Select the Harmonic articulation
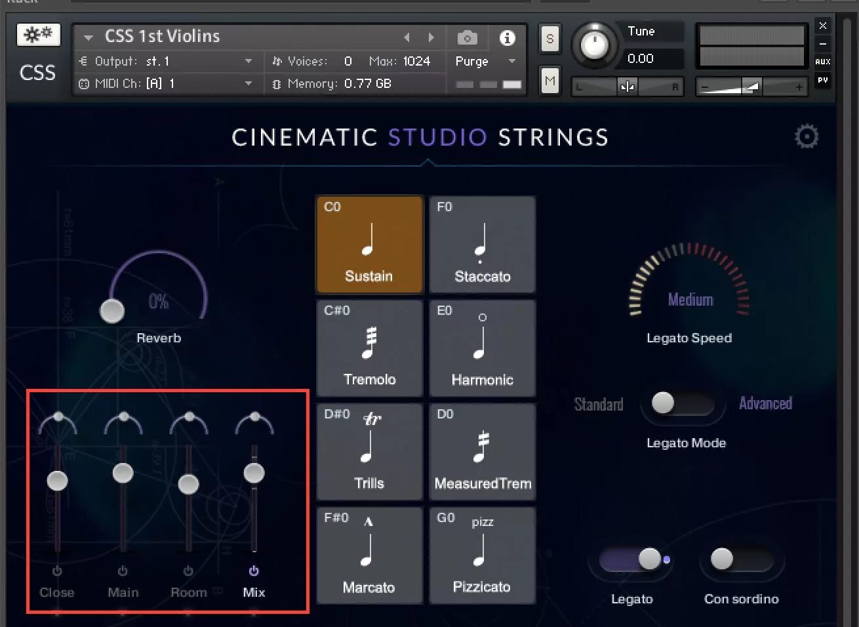 tap(483, 348)
